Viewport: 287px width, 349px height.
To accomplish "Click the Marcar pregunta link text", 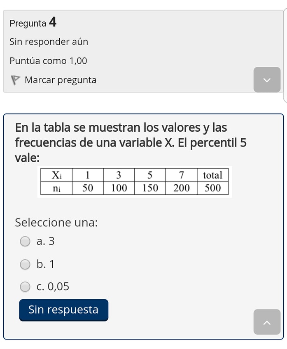I will click(x=60, y=80).
